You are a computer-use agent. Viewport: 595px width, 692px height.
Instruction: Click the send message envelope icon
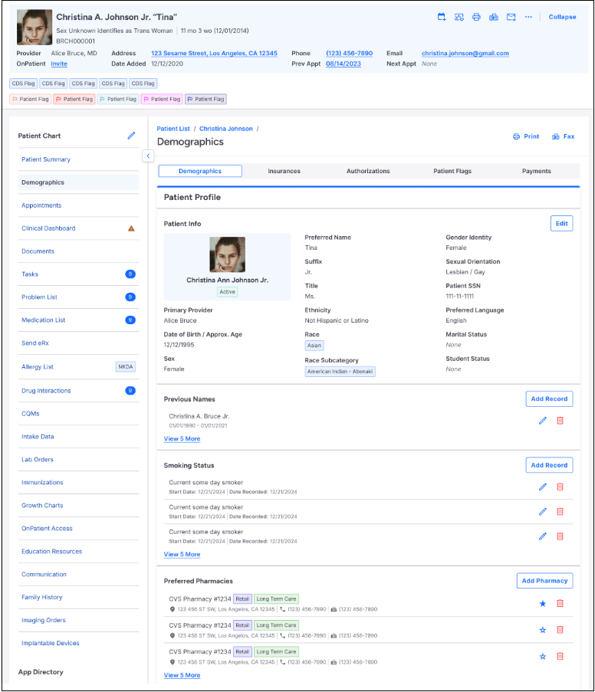(x=511, y=17)
